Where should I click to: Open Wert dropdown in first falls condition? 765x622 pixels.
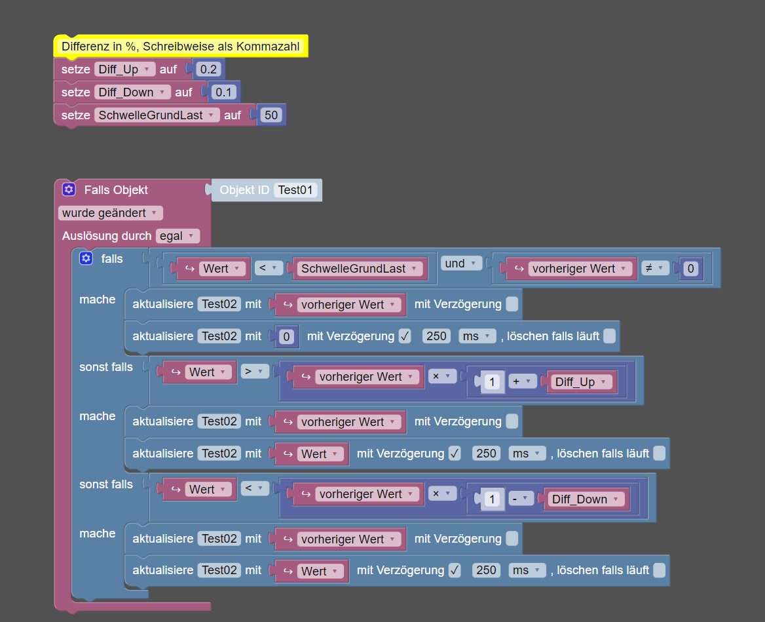tap(222, 269)
